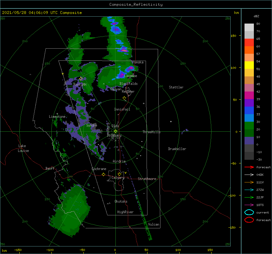Click the yellow diamond marker above RockyMH
The image size is (272, 254).
81,79
